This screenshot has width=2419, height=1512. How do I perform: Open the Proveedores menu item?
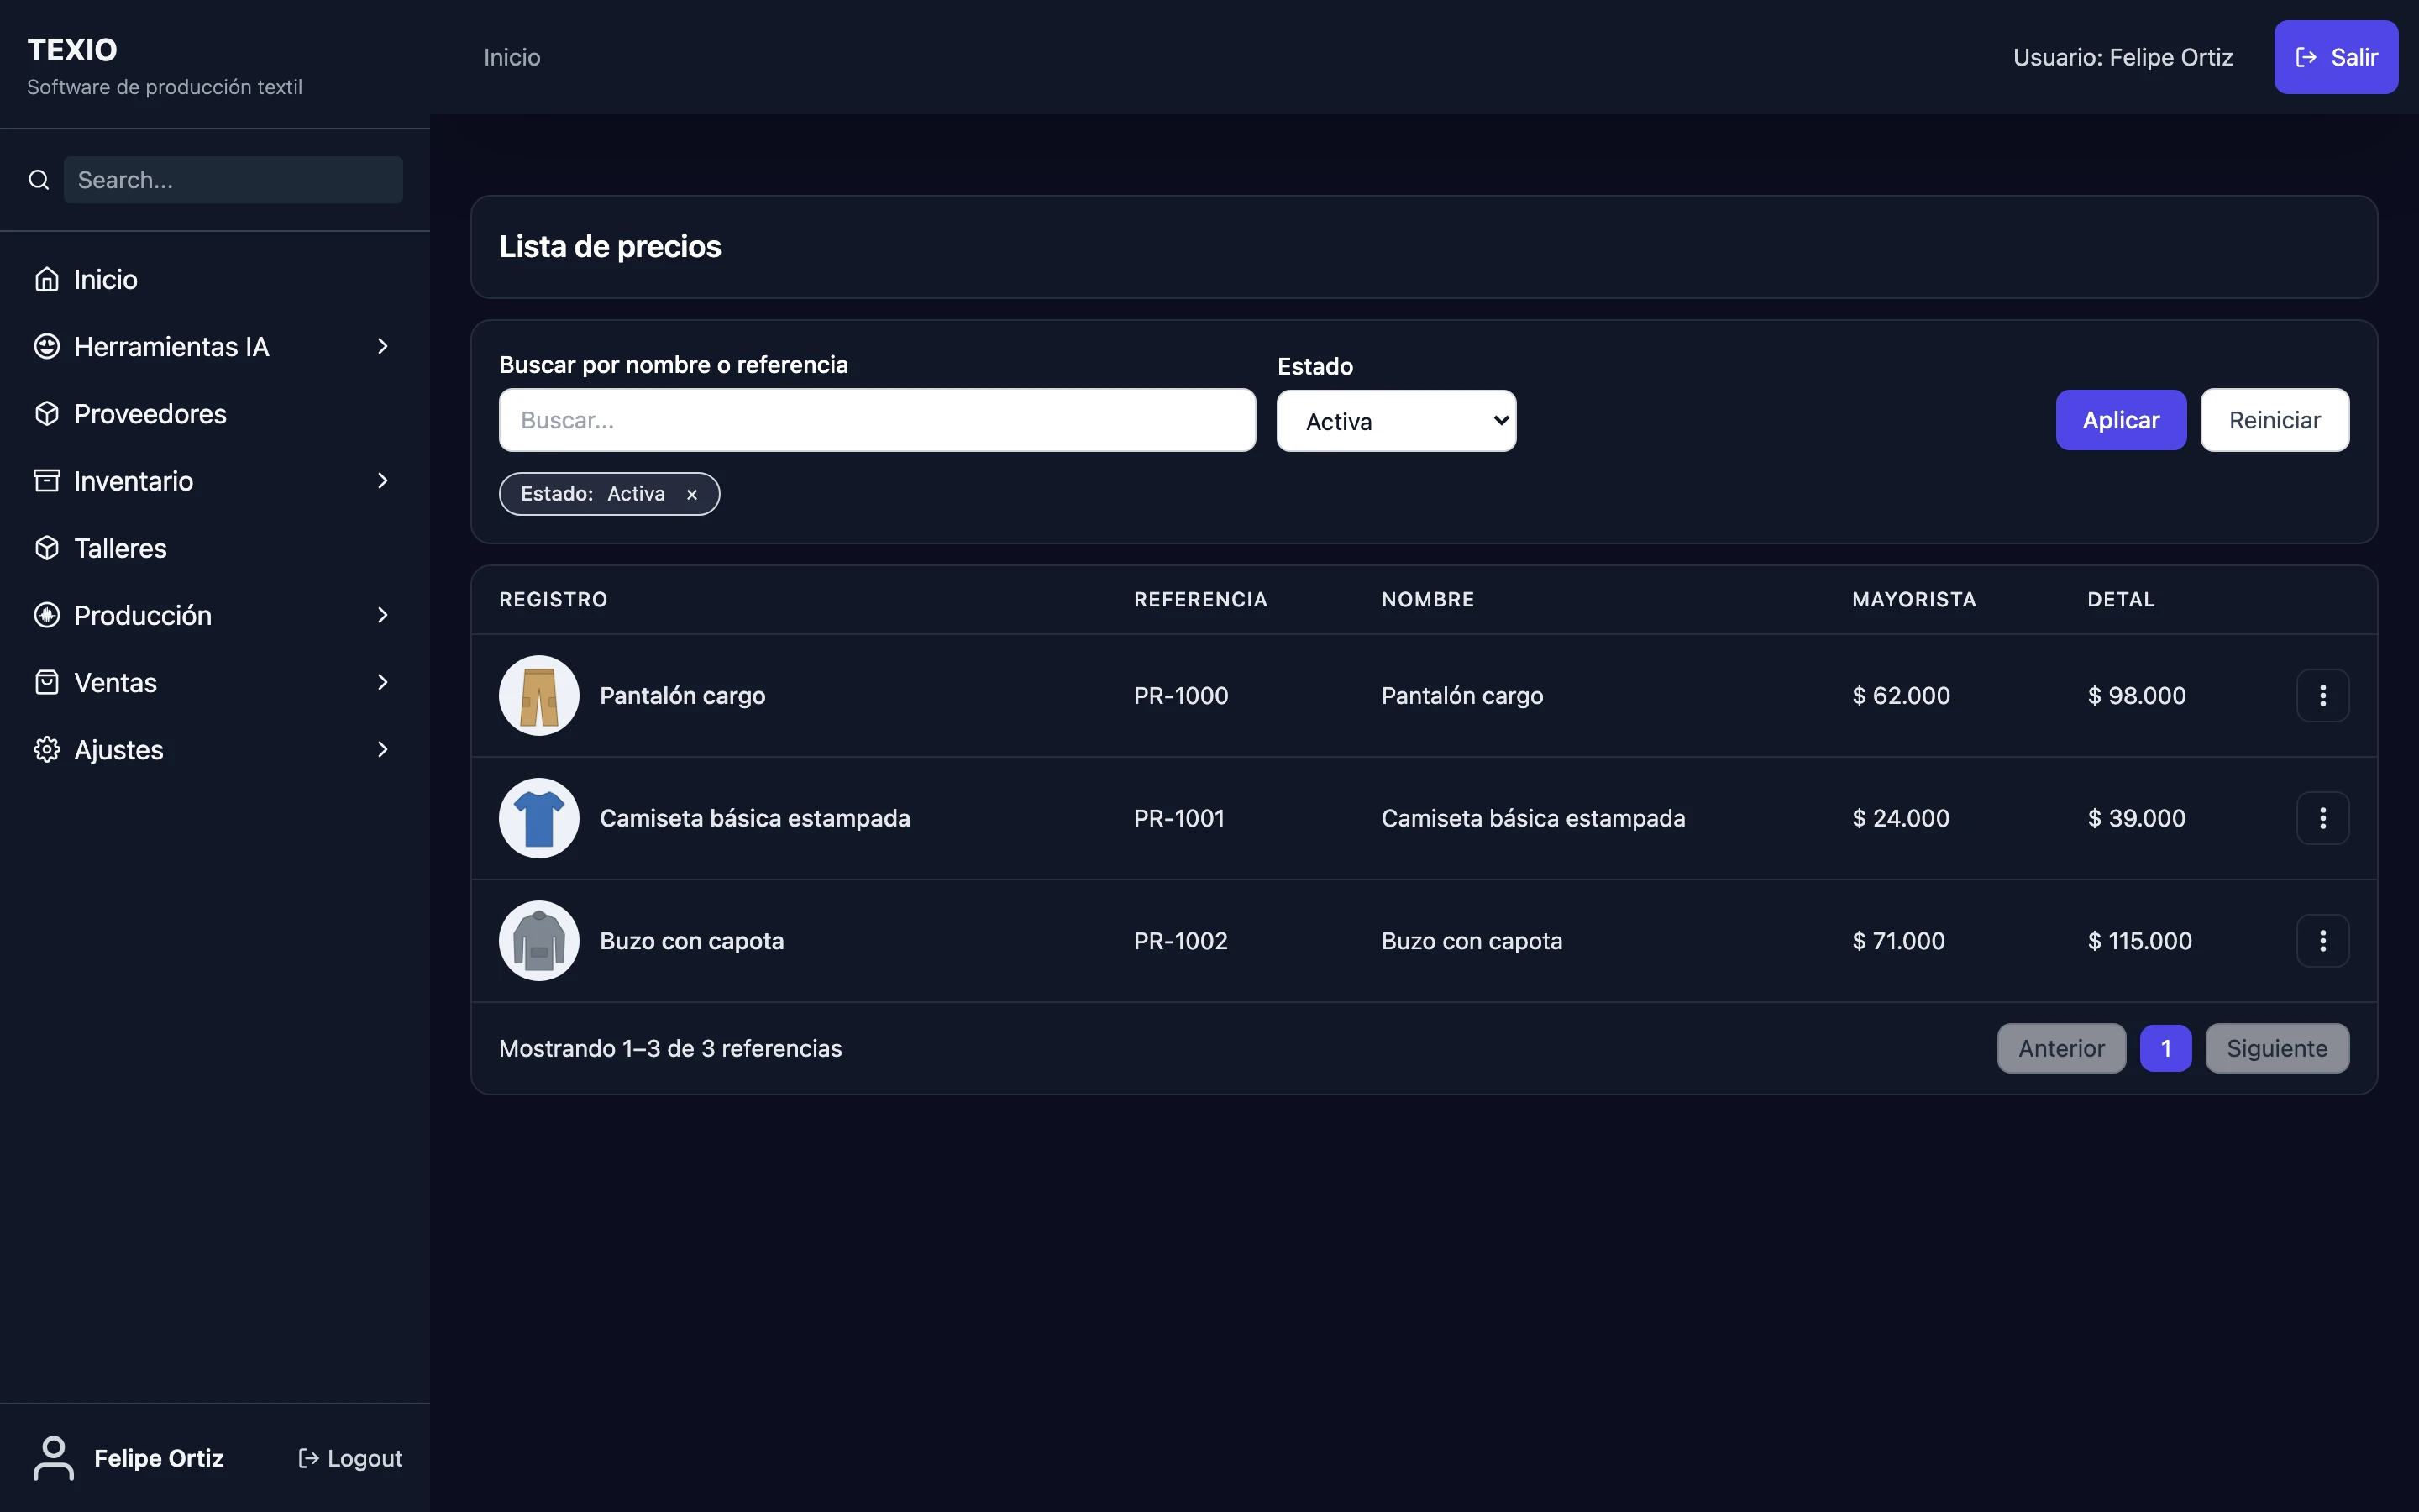214,413
